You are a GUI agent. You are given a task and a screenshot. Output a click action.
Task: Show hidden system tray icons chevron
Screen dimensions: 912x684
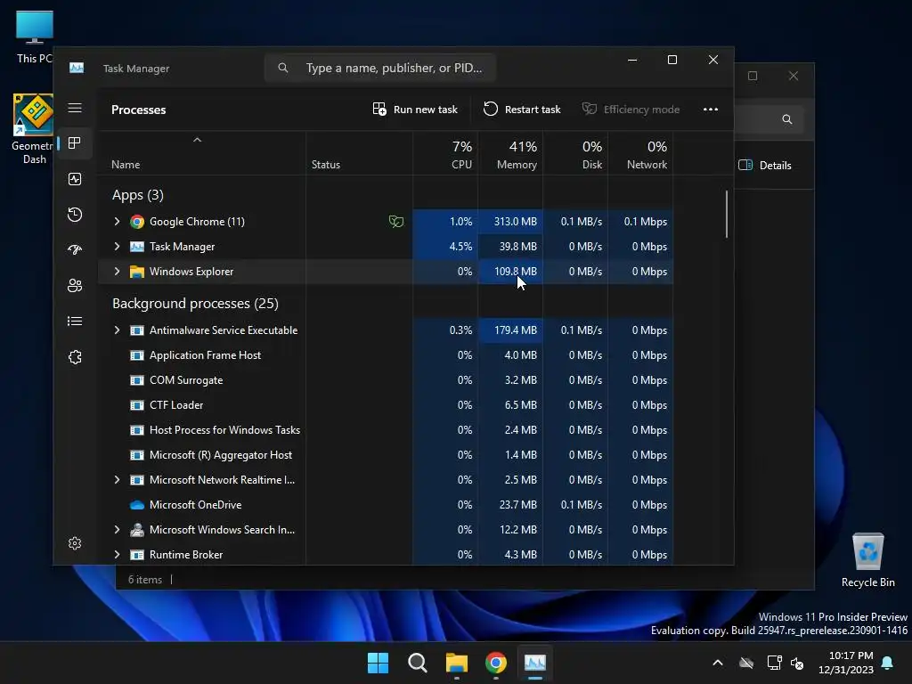[718, 663]
